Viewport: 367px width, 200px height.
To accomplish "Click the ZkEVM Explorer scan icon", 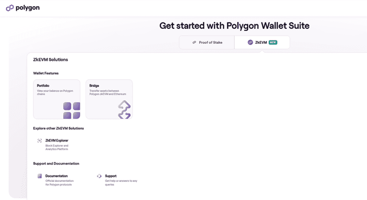I will point(40,141).
